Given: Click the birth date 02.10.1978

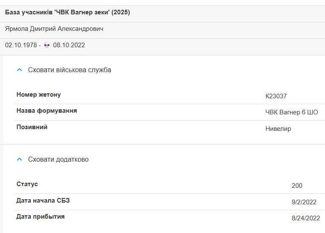Looking at the screenshot, I should [21, 45].
